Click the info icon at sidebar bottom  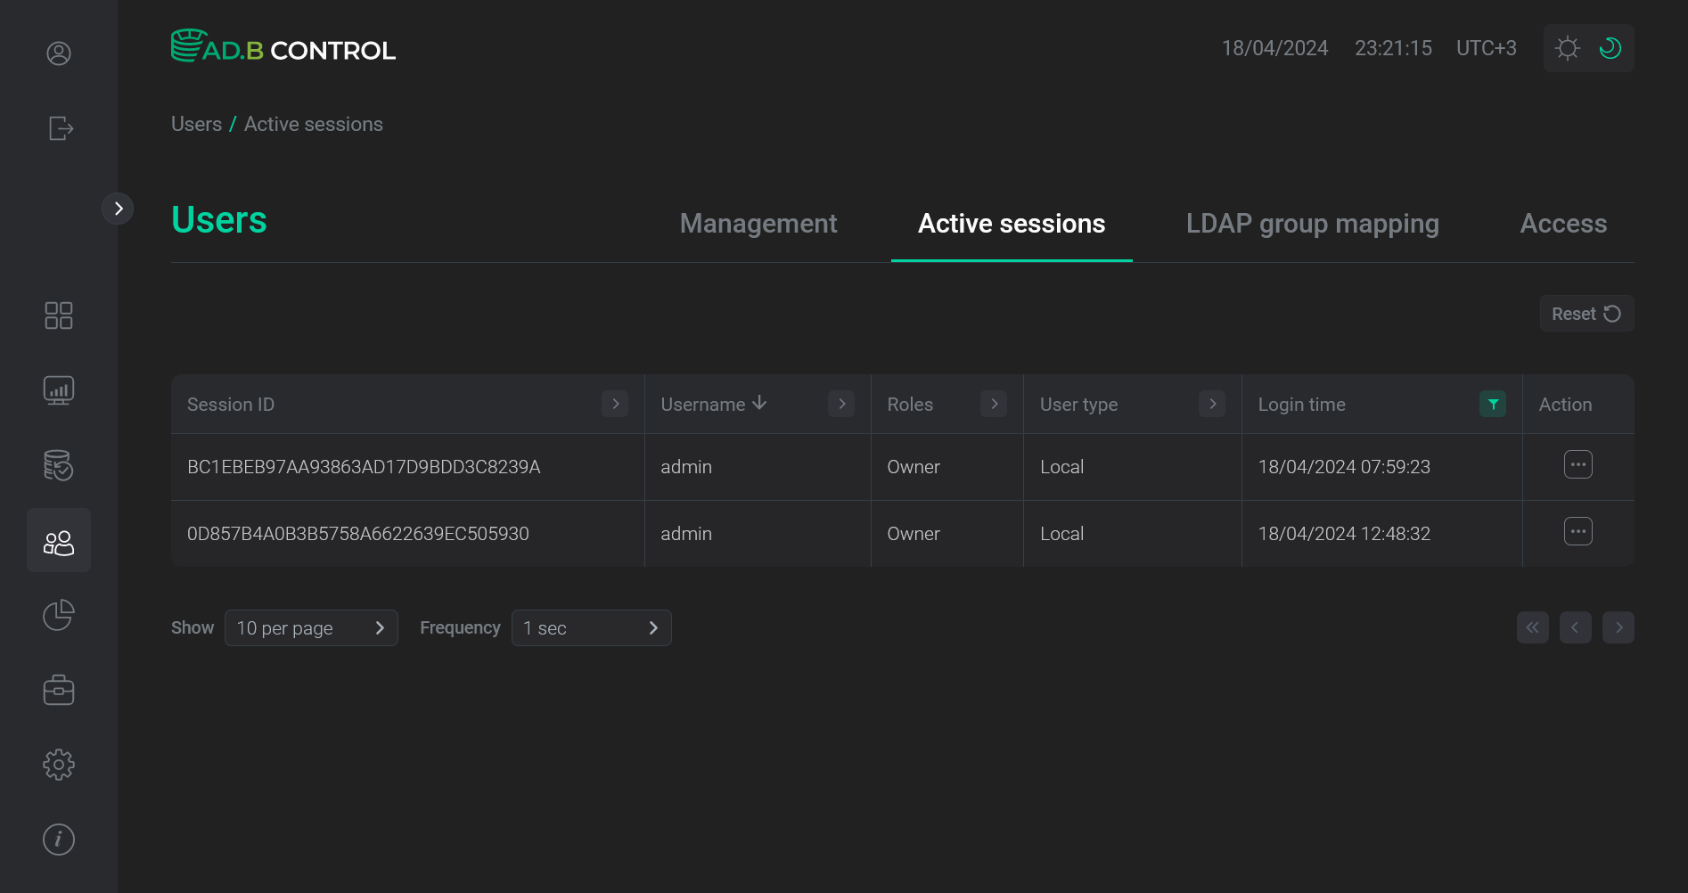click(58, 839)
